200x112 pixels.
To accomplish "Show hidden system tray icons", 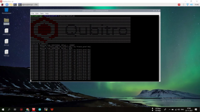I will click(x=170, y=109).
